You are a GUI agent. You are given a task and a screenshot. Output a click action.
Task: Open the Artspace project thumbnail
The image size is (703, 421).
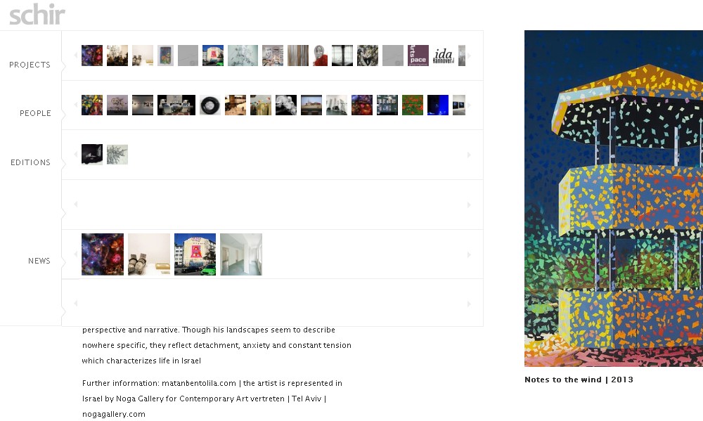tap(418, 56)
